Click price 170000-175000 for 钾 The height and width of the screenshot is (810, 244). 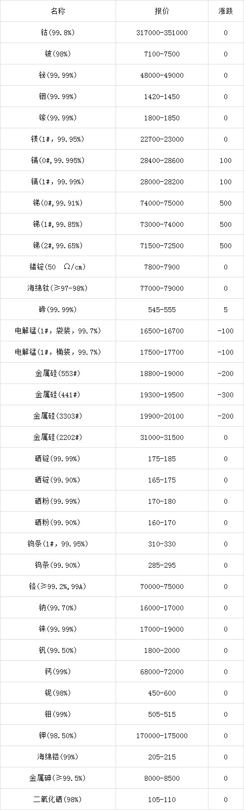point(162,736)
